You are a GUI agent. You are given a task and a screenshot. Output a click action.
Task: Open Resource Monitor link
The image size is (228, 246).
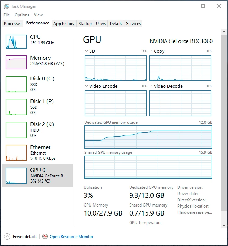pyautogui.click(x=71, y=237)
